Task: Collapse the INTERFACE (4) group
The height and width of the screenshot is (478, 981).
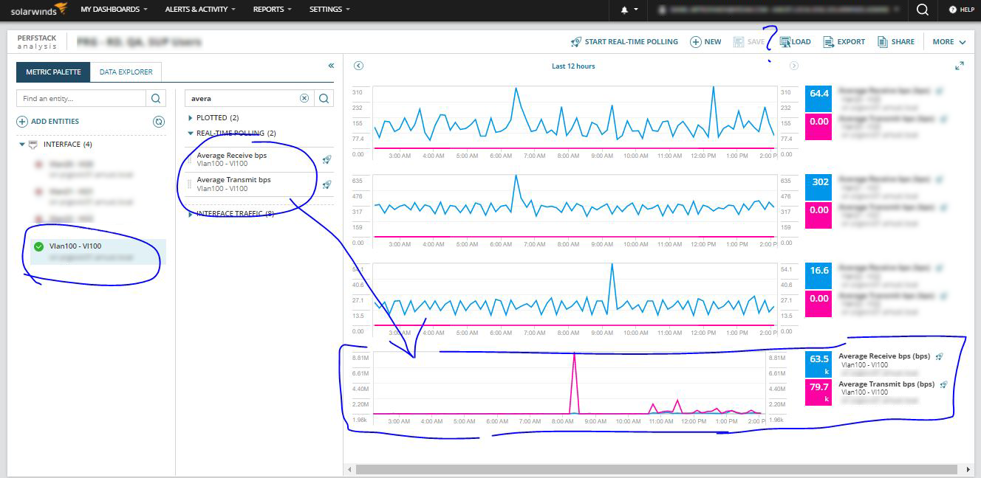Action: tap(22, 145)
